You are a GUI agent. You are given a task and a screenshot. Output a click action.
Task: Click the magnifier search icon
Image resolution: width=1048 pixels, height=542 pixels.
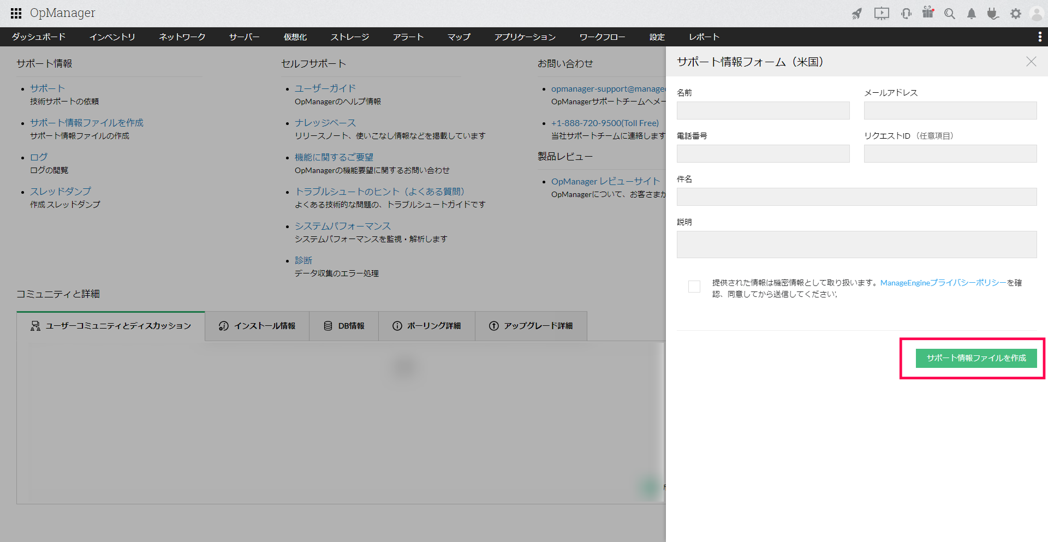click(x=950, y=14)
